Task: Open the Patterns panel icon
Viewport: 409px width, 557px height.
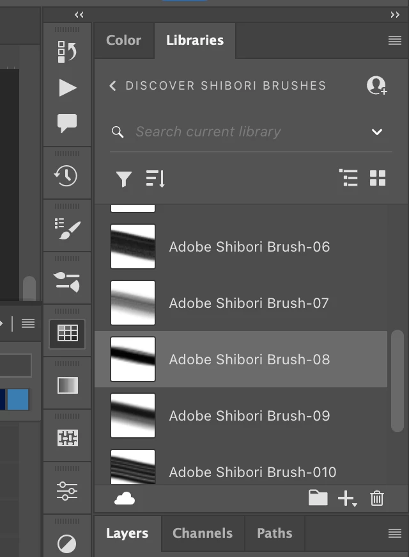Action: click(67, 438)
